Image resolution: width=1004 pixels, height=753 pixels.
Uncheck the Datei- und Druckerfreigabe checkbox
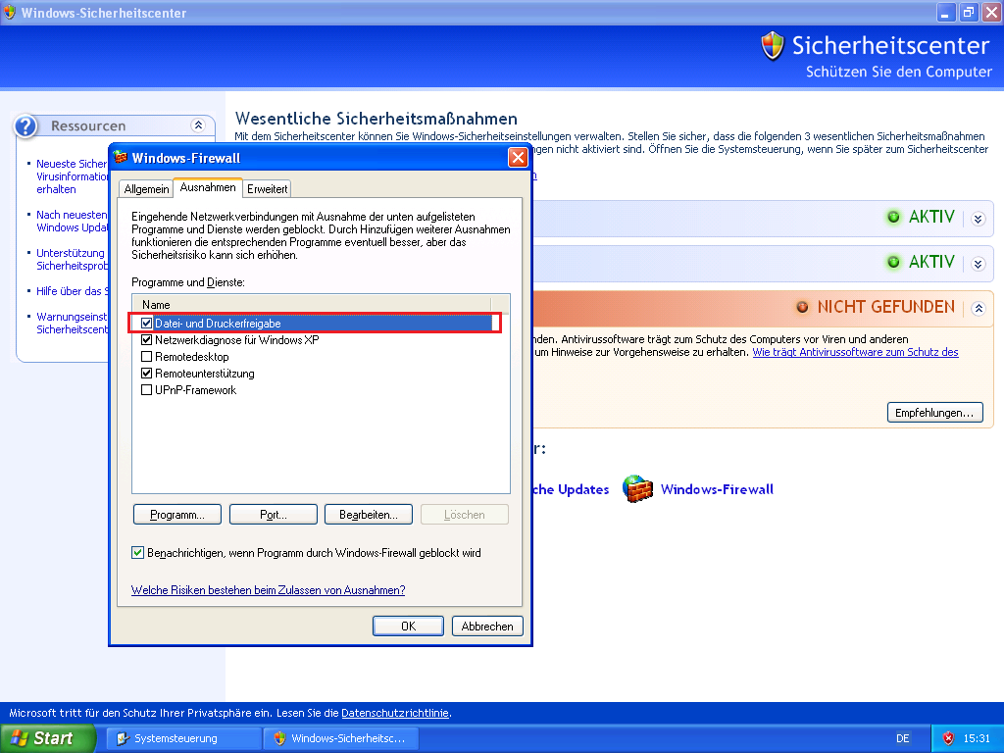(x=147, y=324)
